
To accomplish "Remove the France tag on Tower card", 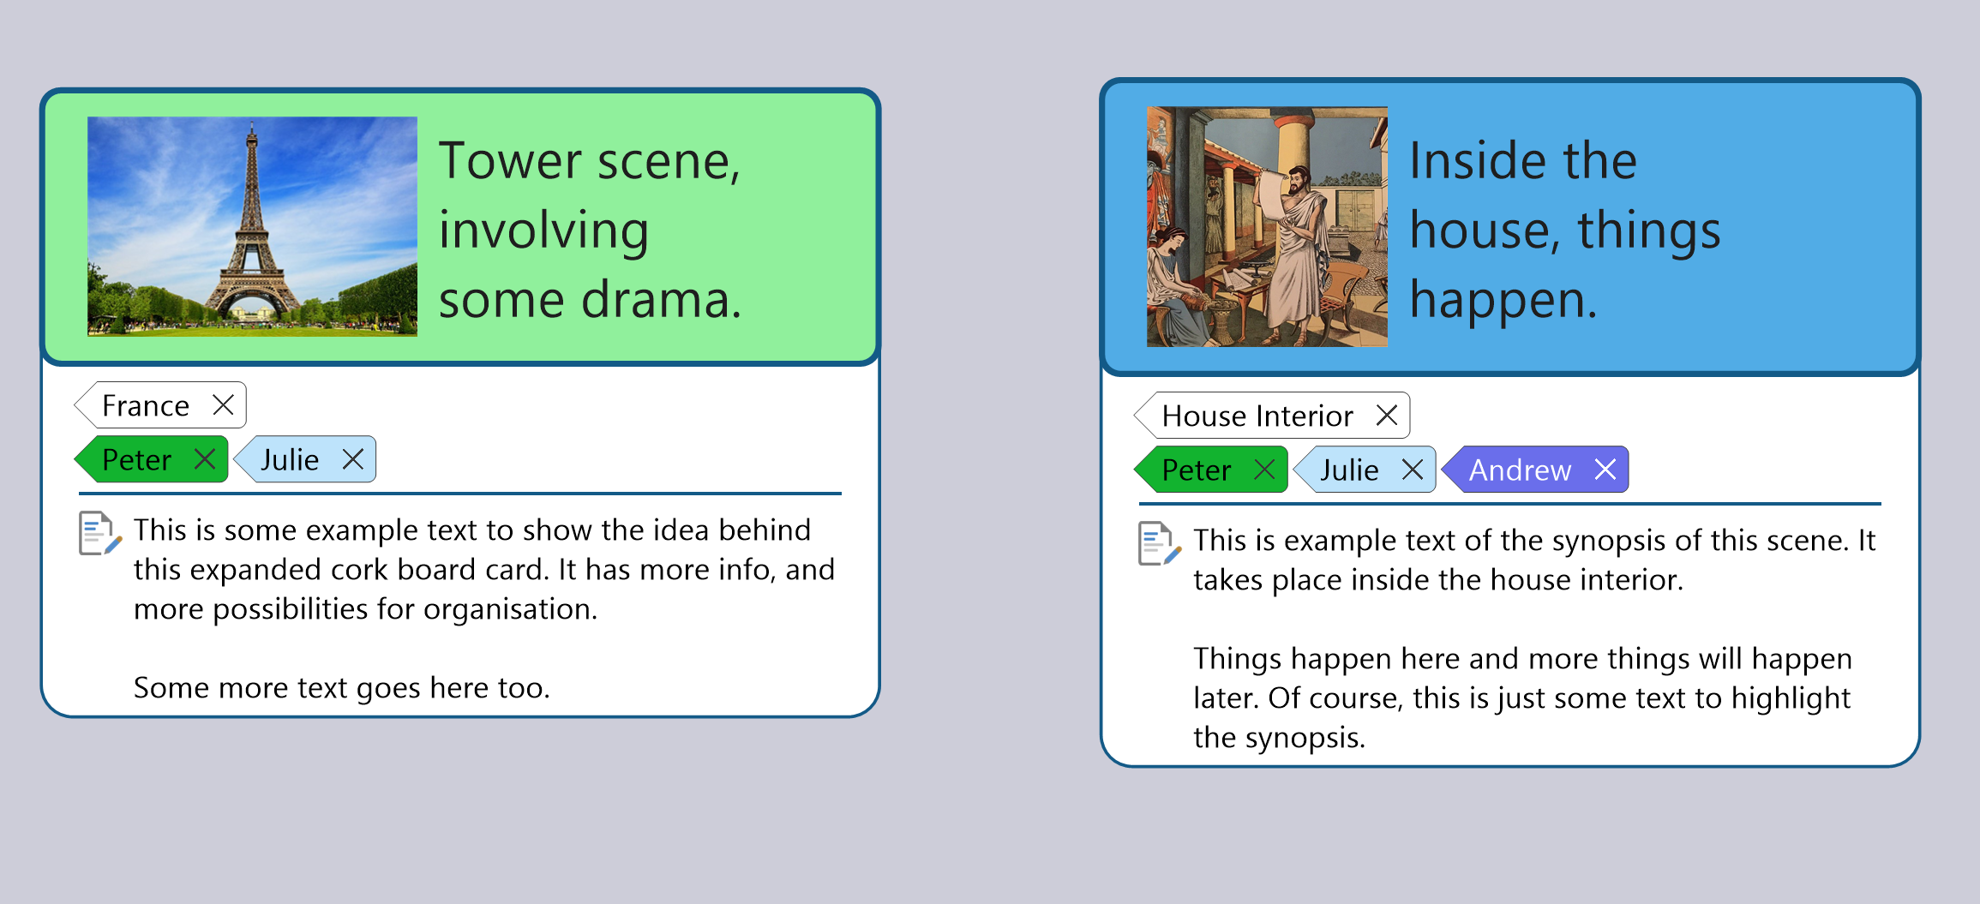I will pos(223,405).
